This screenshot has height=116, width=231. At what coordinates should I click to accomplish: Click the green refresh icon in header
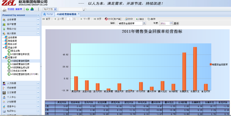(x=27, y=9)
